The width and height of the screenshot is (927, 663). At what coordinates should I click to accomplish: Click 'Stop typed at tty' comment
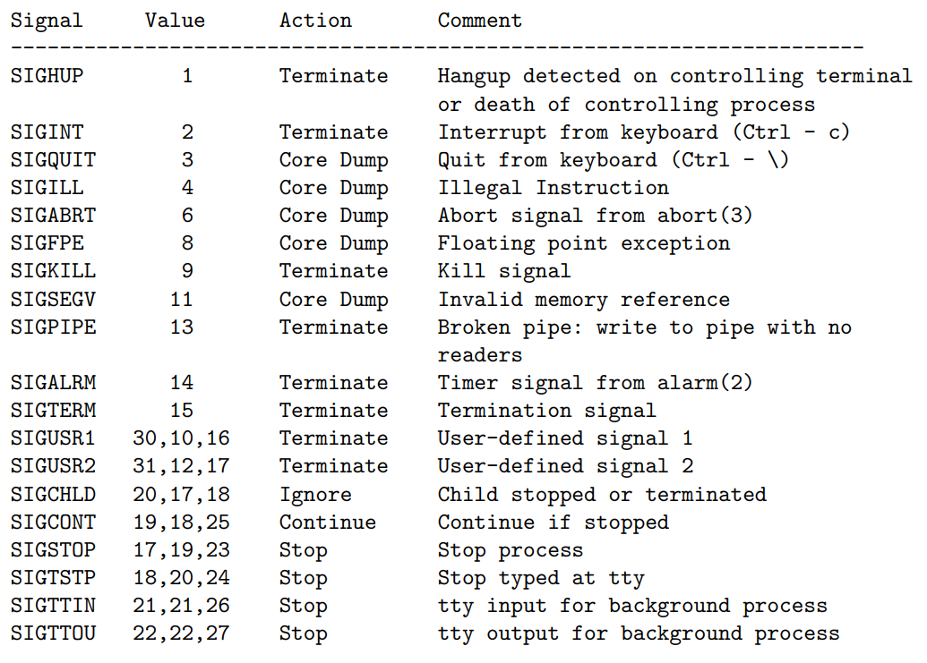[x=541, y=578]
